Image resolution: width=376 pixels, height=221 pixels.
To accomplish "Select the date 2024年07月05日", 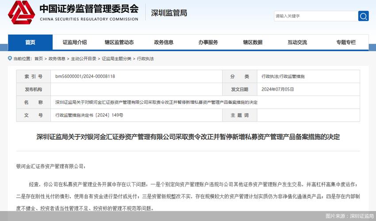I will [277, 89].
